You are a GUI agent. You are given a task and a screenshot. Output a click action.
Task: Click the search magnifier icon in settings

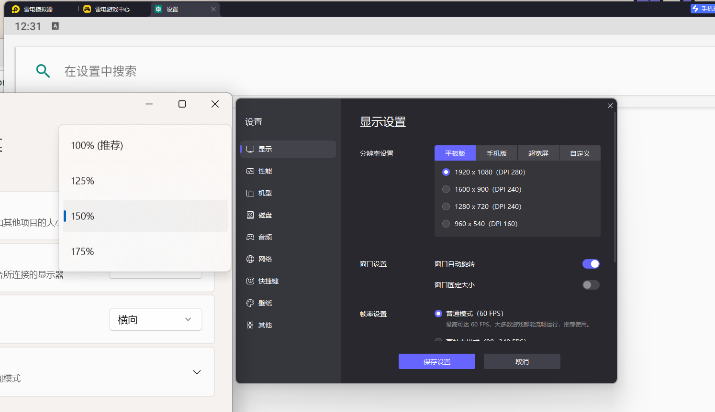[x=43, y=71]
